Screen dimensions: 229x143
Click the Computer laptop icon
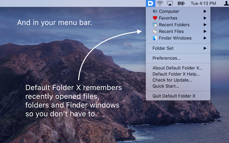tap(155, 11)
